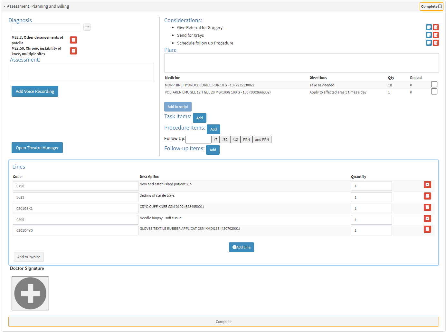Click the plus icon to add doctor signature
Screen dimensions: 446x332
[x=30, y=293]
